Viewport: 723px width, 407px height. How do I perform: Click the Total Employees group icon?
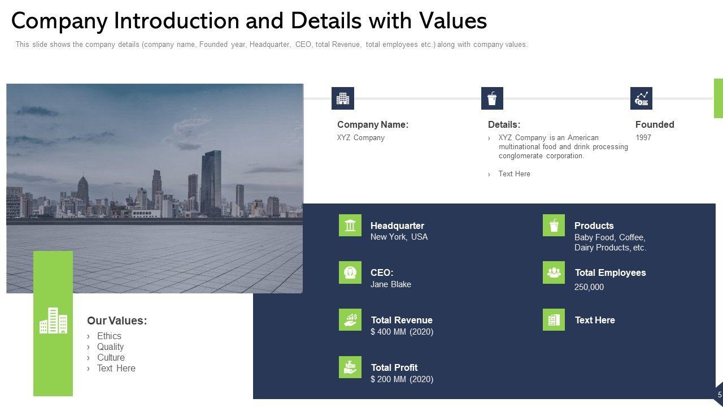pyautogui.click(x=554, y=272)
